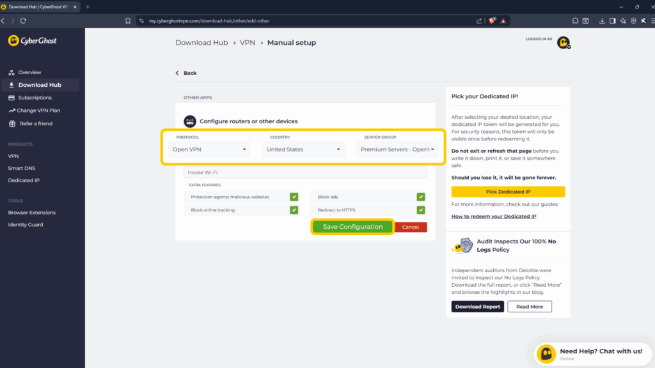This screenshot has height=368, width=655.
Task: Click the Back link
Action: (x=186, y=73)
